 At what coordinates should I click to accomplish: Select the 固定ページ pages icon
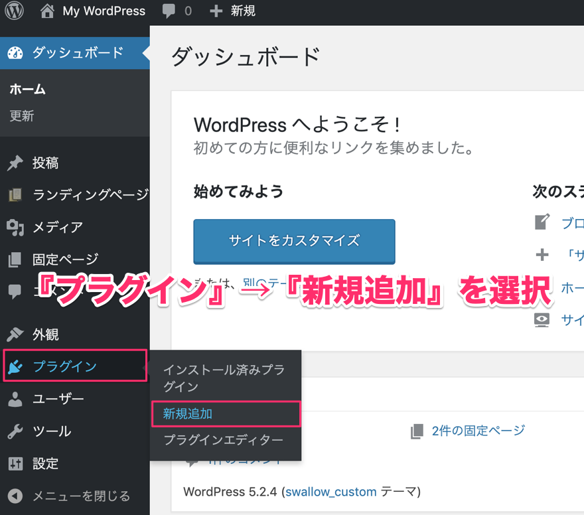coord(15,259)
